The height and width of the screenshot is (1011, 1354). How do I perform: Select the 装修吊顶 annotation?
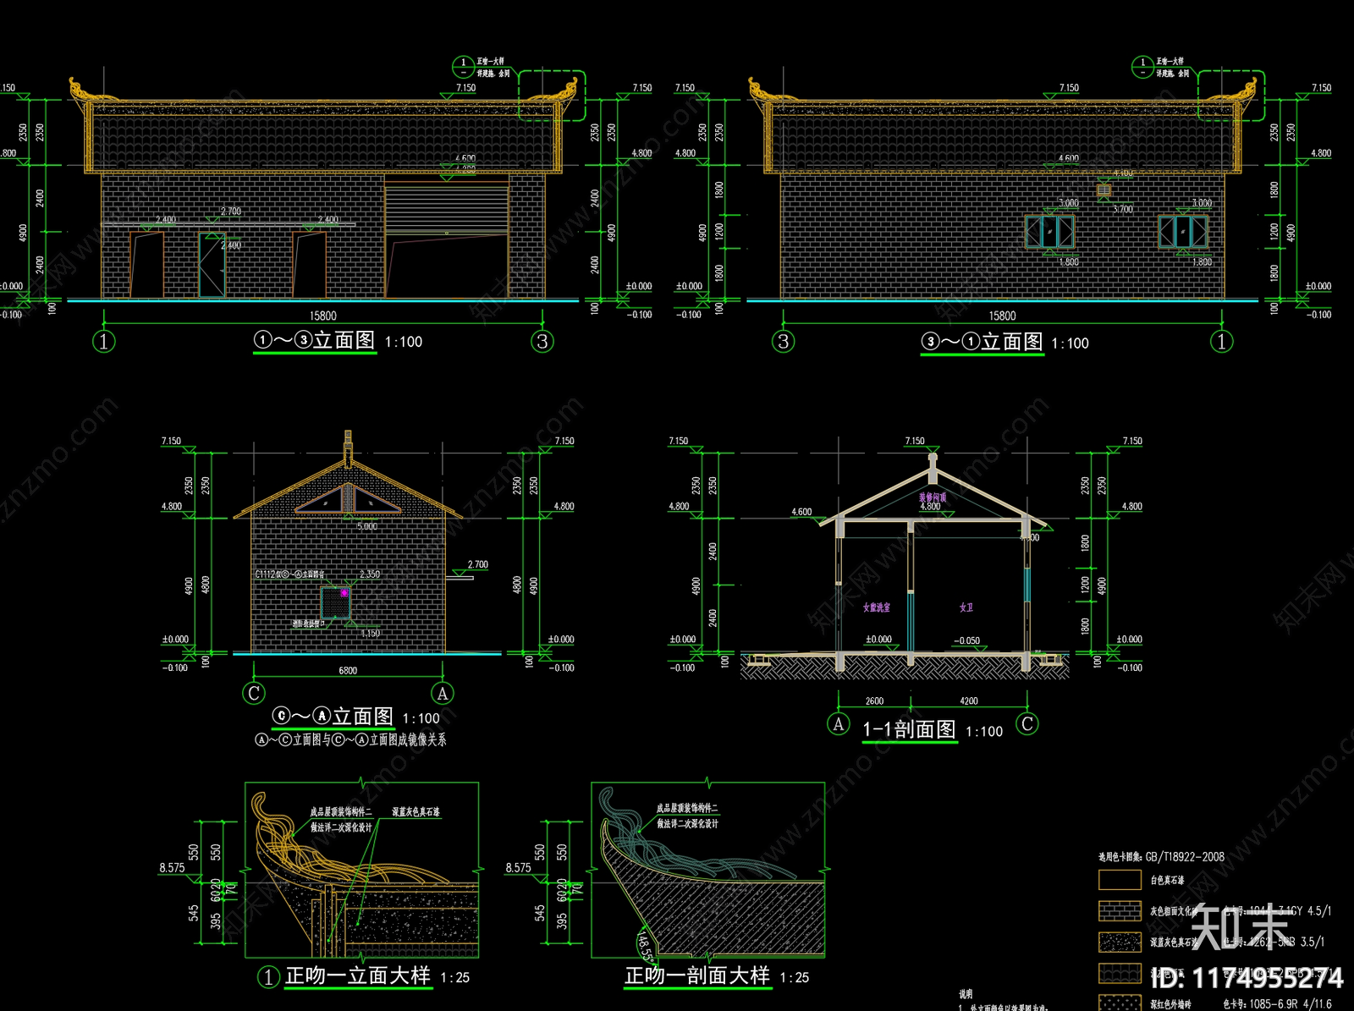click(x=933, y=497)
